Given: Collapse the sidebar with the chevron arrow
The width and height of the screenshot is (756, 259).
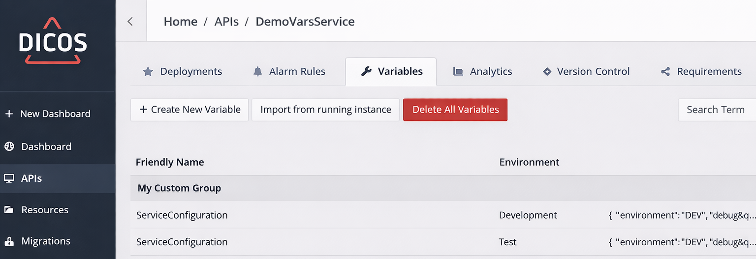Looking at the screenshot, I should click(x=130, y=22).
